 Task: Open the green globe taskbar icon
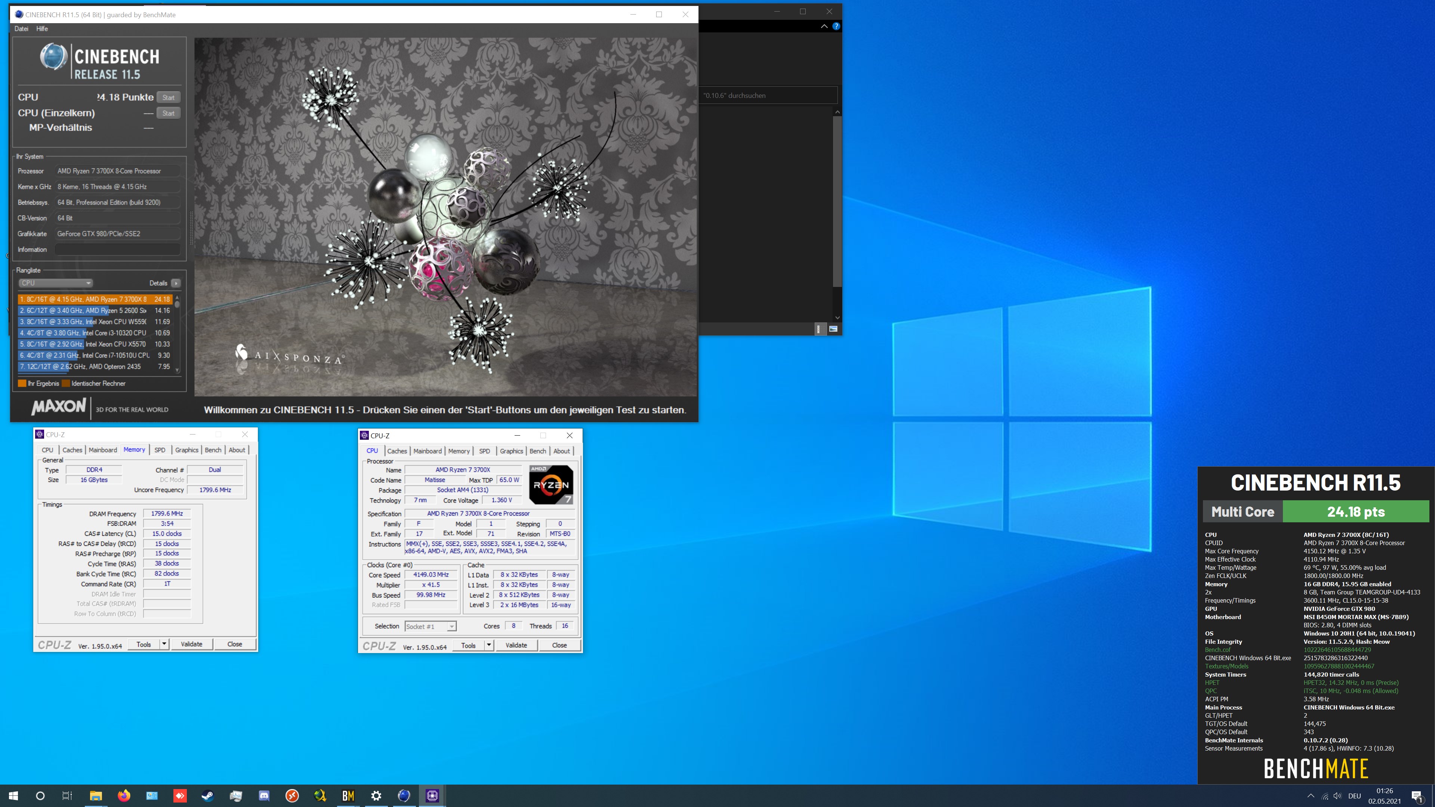(320, 796)
